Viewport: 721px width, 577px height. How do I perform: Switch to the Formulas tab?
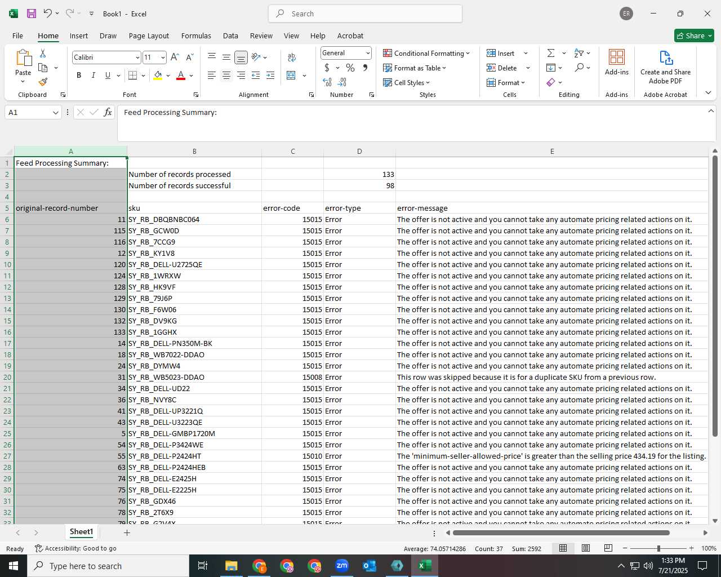coord(196,35)
